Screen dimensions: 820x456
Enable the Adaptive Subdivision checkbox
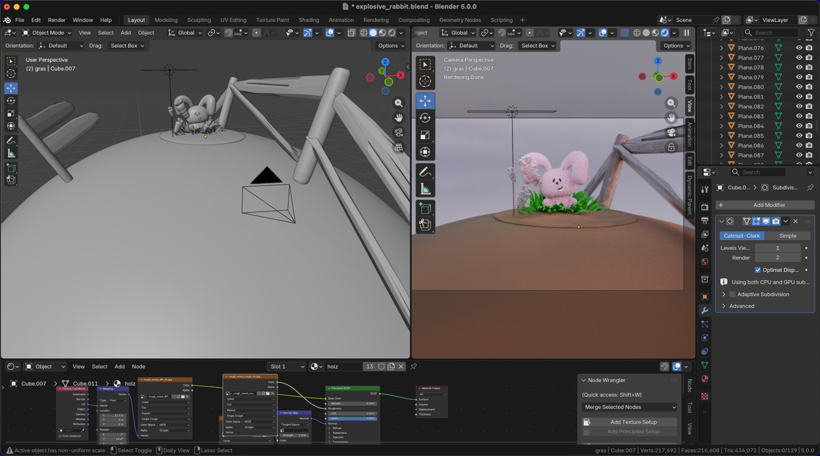(x=733, y=294)
